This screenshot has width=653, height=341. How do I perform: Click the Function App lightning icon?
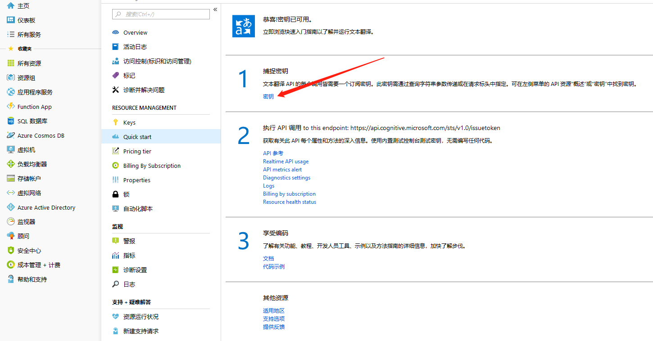[x=11, y=107]
